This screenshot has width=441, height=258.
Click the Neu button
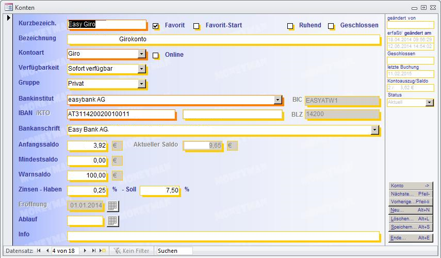click(x=410, y=211)
